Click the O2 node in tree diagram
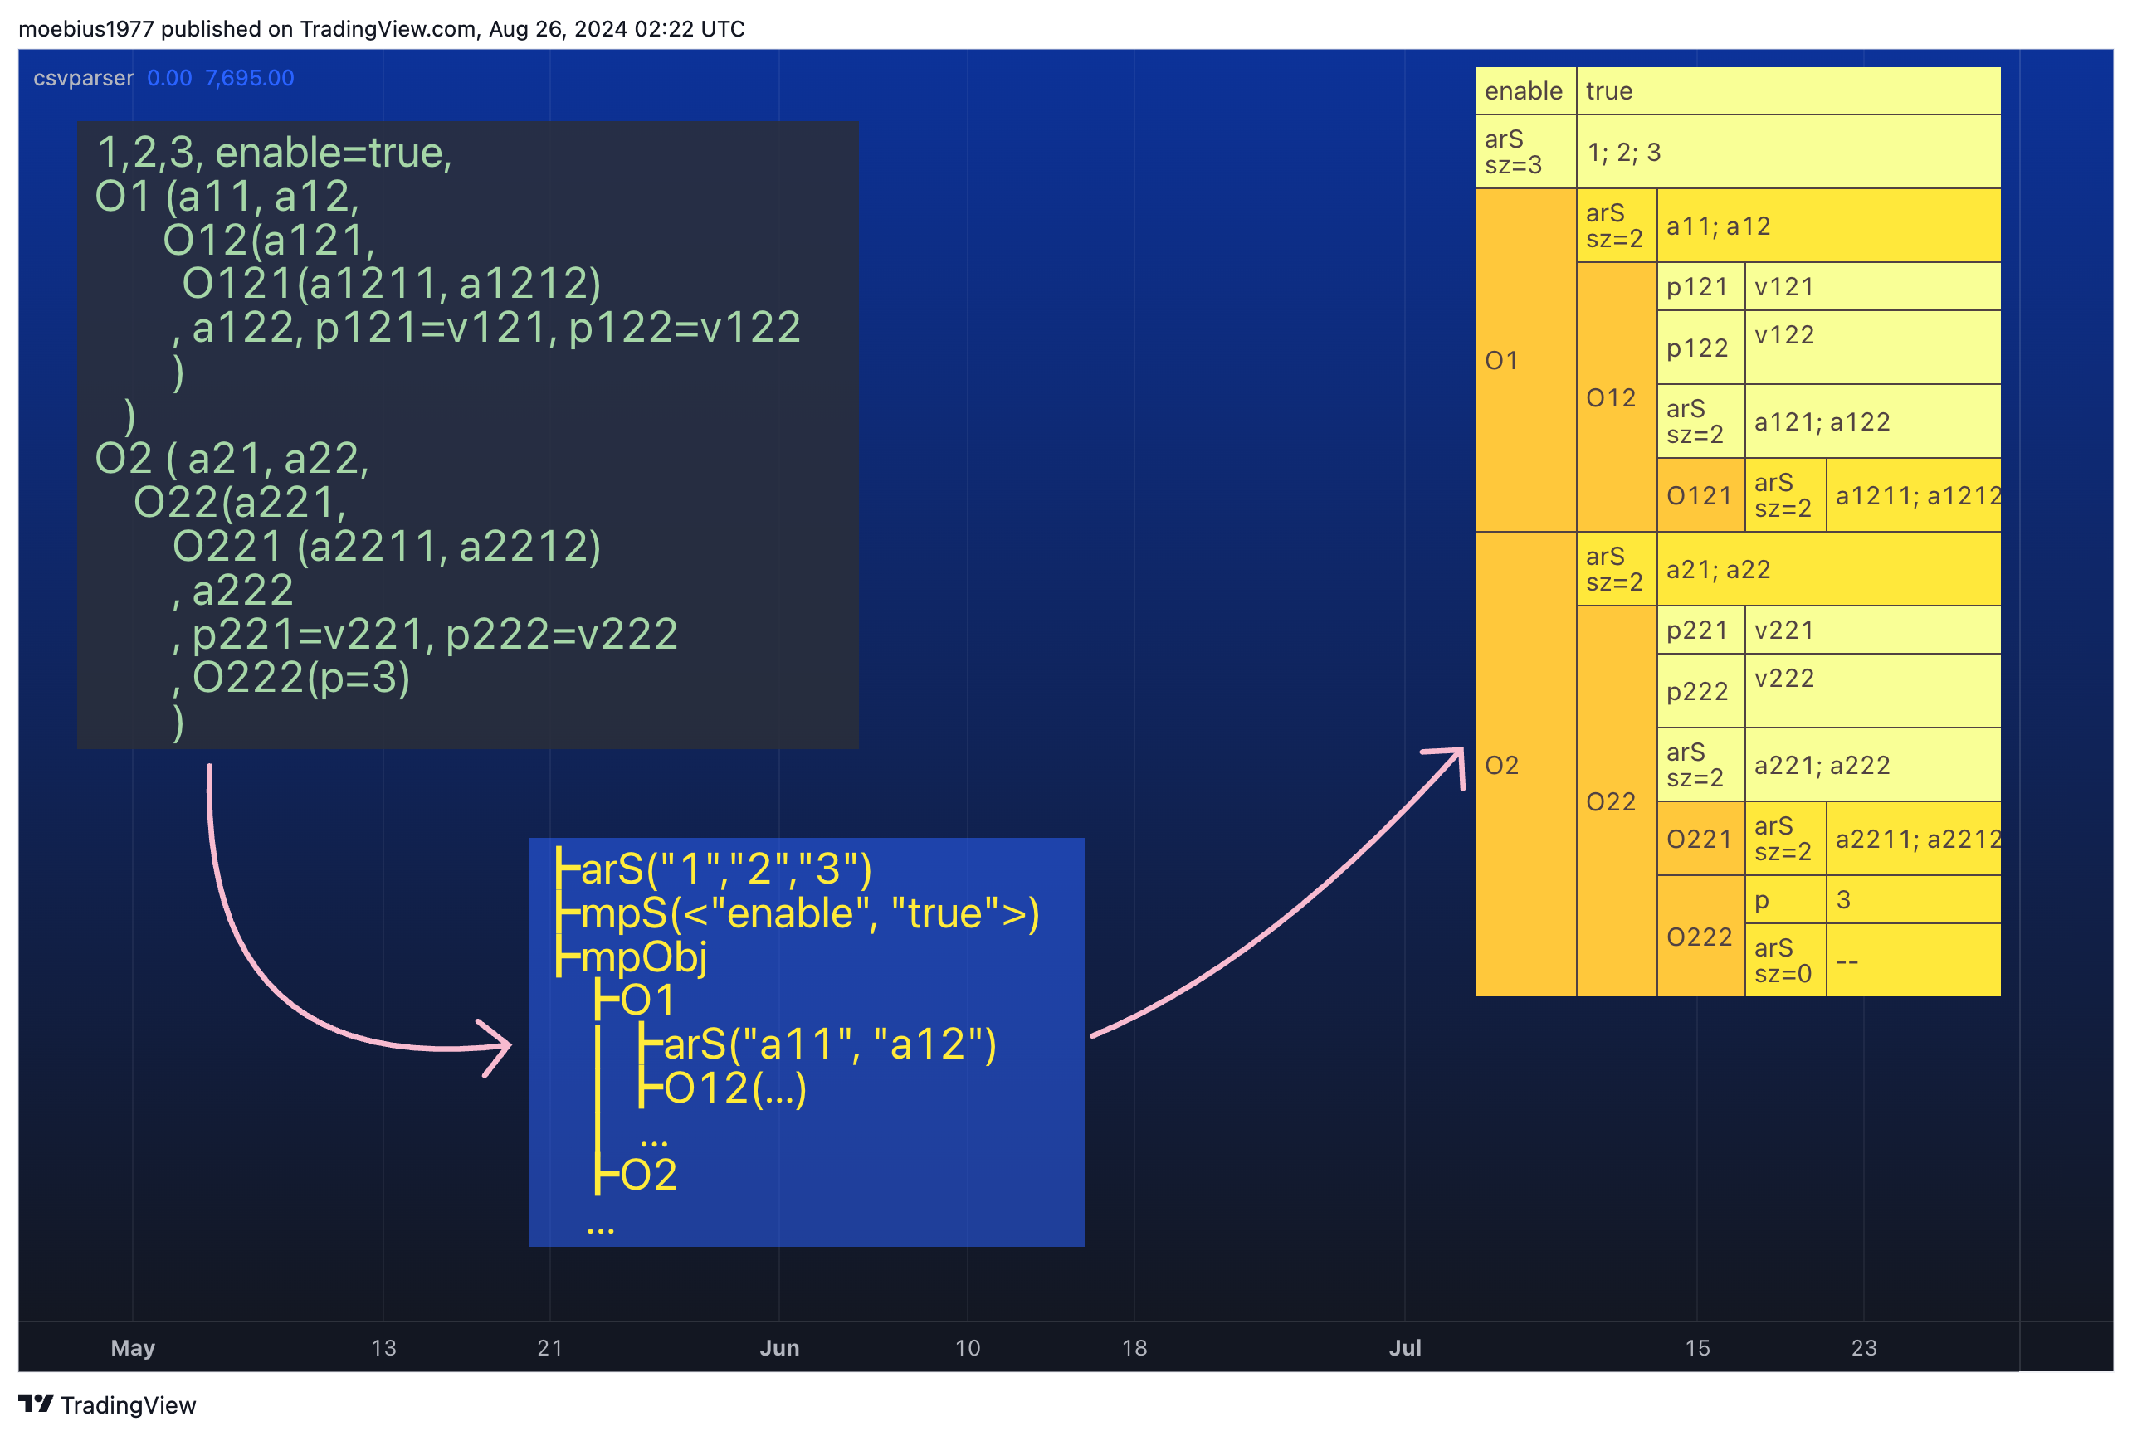The height and width of the screenshot is (1436, 2132). tap(636, 1174)
